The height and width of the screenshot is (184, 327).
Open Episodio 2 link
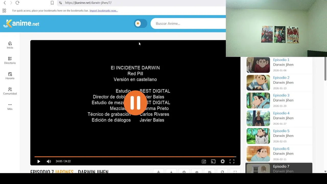click(x=281, y=78)
